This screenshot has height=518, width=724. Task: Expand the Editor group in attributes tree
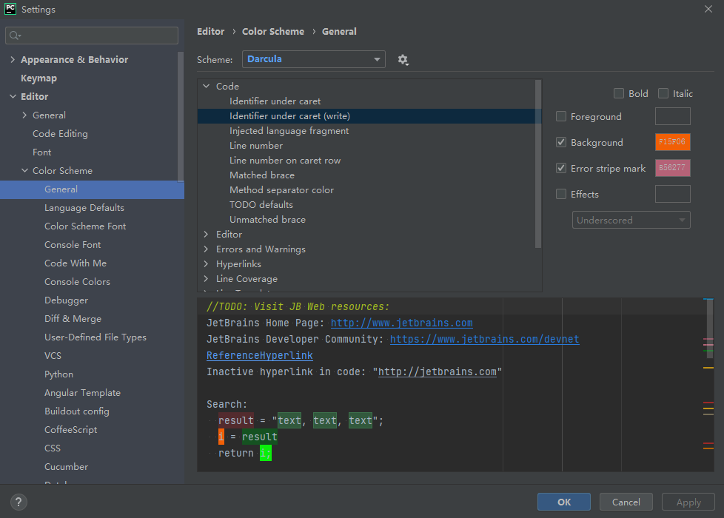point(207,234)
